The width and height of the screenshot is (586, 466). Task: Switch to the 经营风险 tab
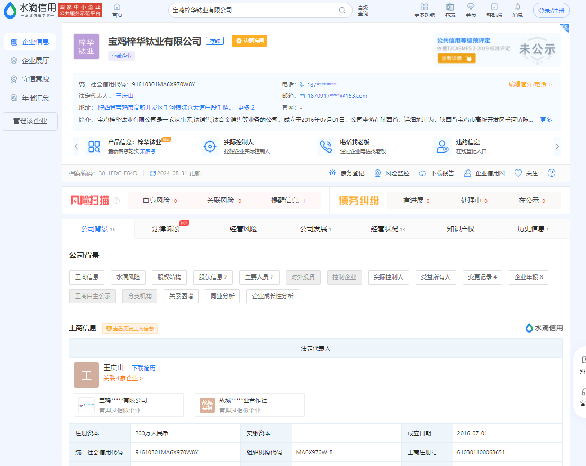point(243,229)
